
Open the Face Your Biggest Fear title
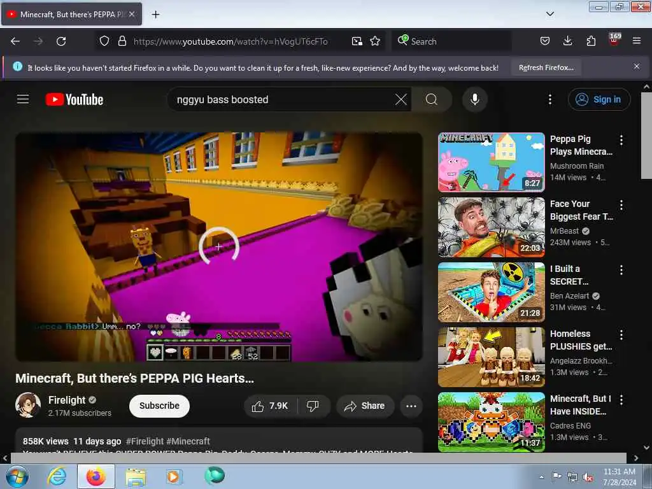pyautogui.click(x=581, y=210)
